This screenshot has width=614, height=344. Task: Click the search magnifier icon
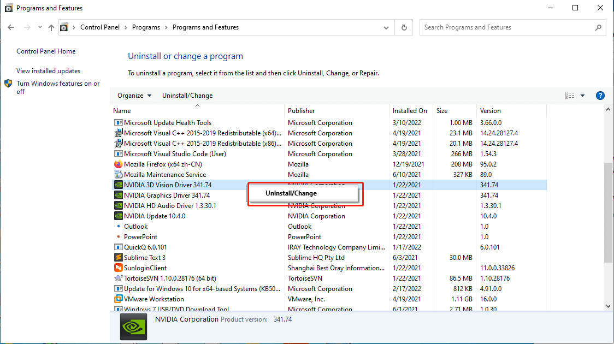pos(598,27)
